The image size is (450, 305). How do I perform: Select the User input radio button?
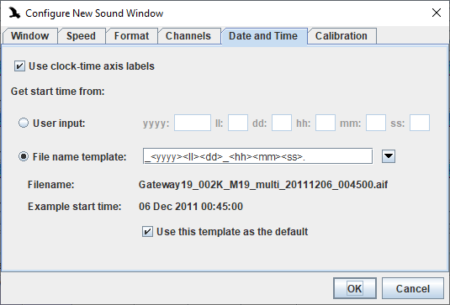(24, 123)
